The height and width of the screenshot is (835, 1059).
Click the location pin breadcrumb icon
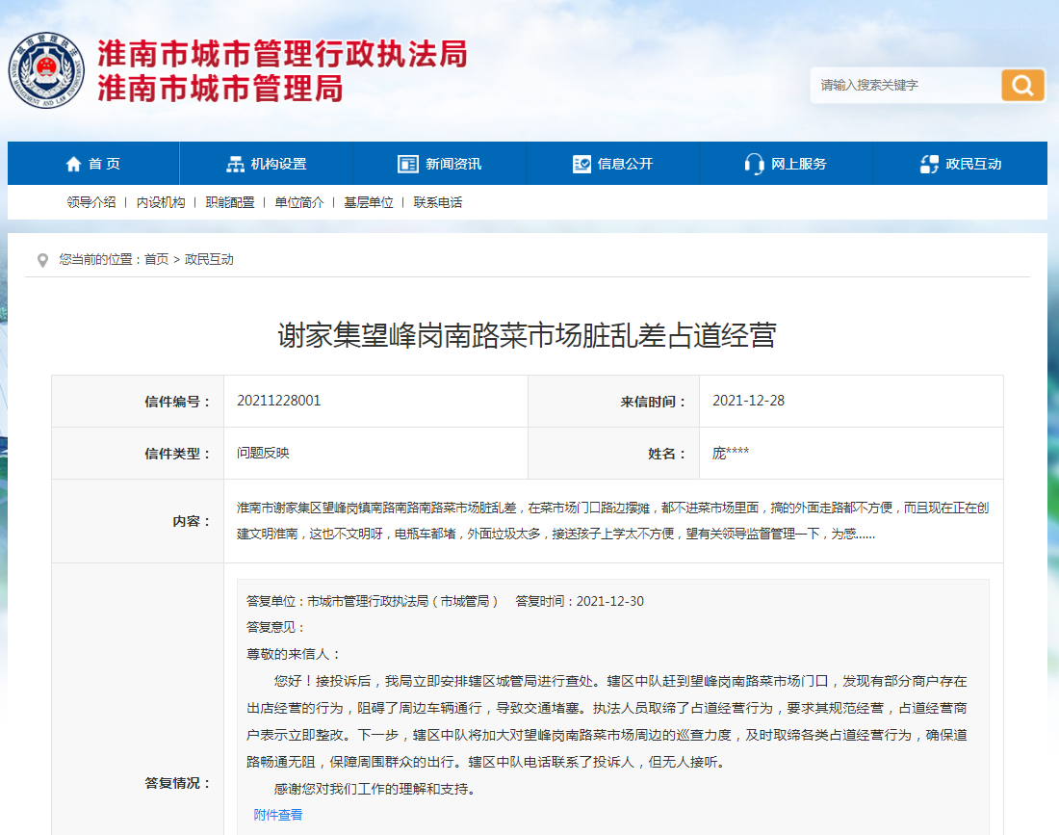tap(41, 258)
